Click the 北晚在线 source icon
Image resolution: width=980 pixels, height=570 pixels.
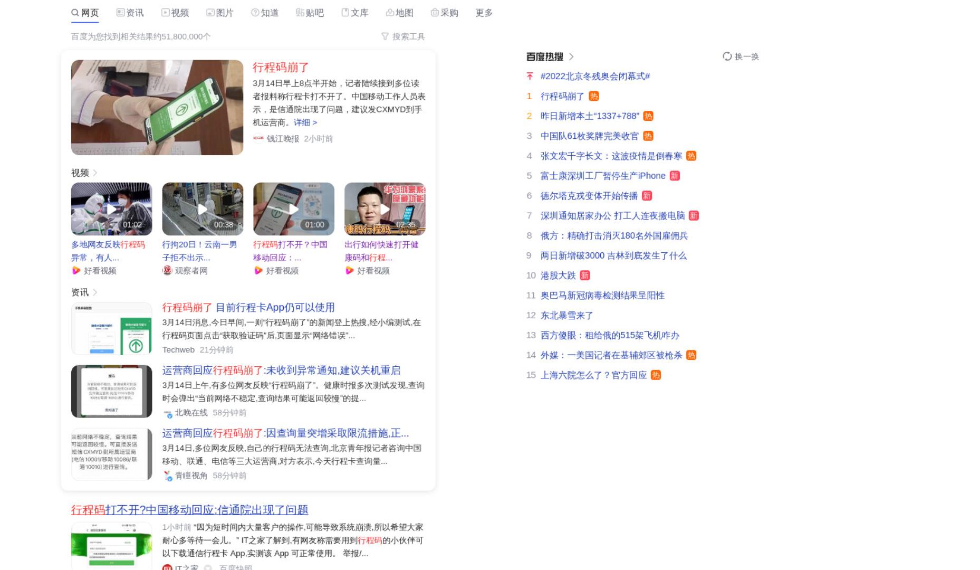168,413
